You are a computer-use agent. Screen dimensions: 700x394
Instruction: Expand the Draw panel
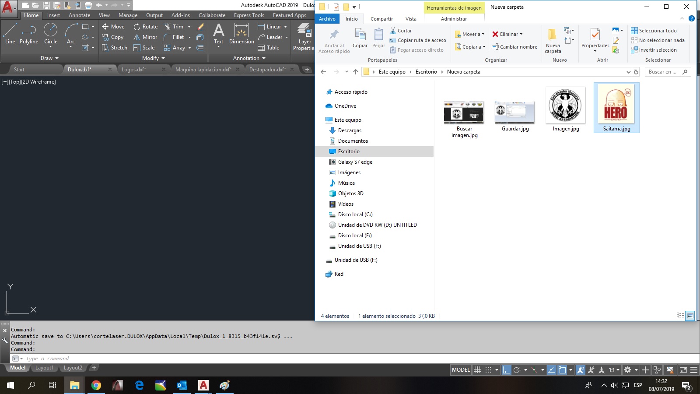49,58
